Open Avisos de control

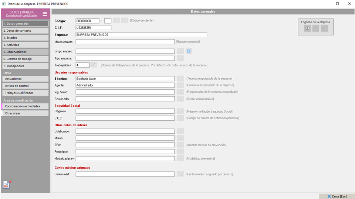[25, 86]
